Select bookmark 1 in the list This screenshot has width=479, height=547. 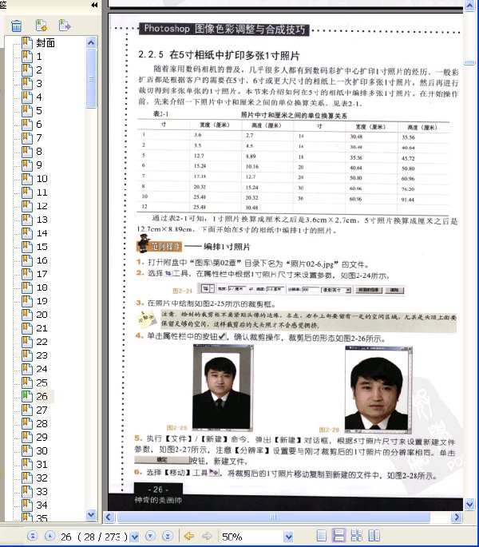click(x=39, y=57)
